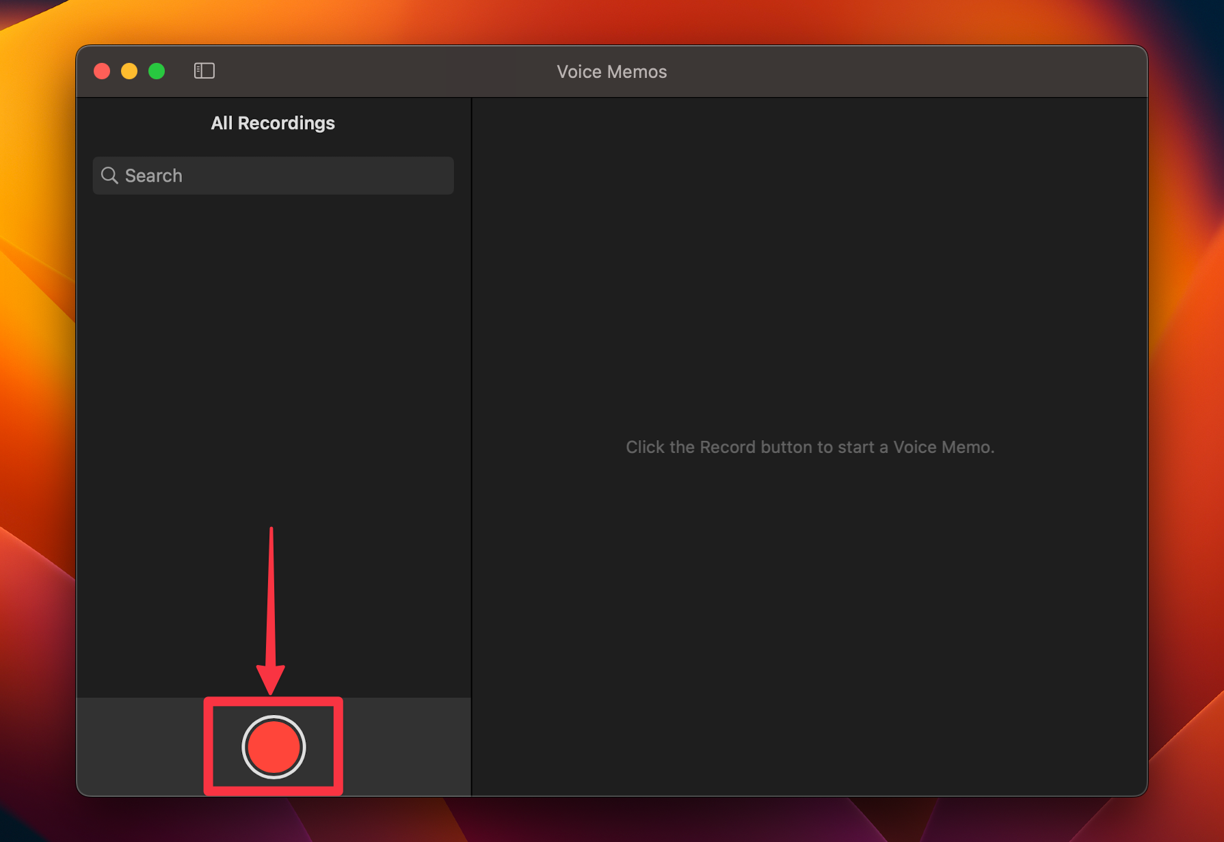Open the All Recordings view
1224x842 pixels.
pyautogui.click(x=272, y=123)
